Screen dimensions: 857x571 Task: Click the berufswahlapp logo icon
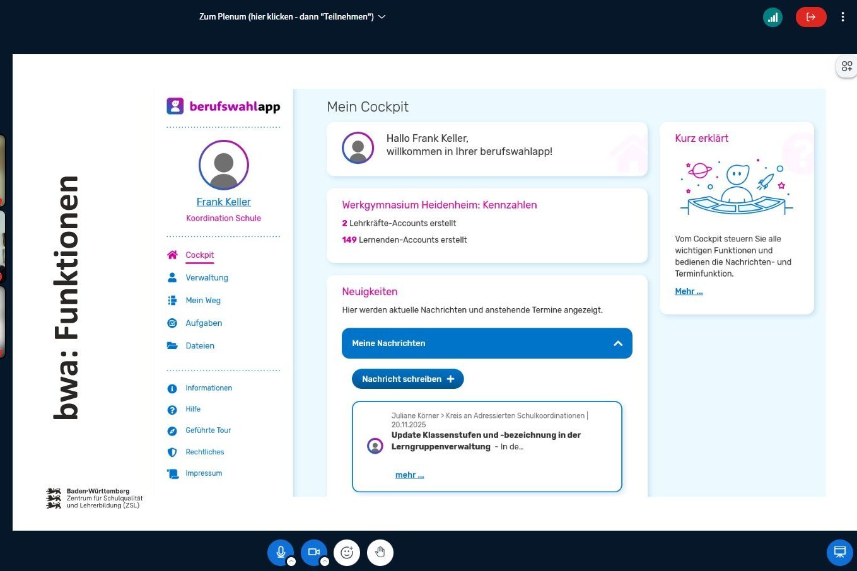tap(175, 106)
